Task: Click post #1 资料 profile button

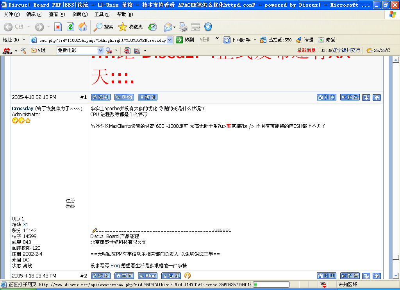Action: pos(101,97)
